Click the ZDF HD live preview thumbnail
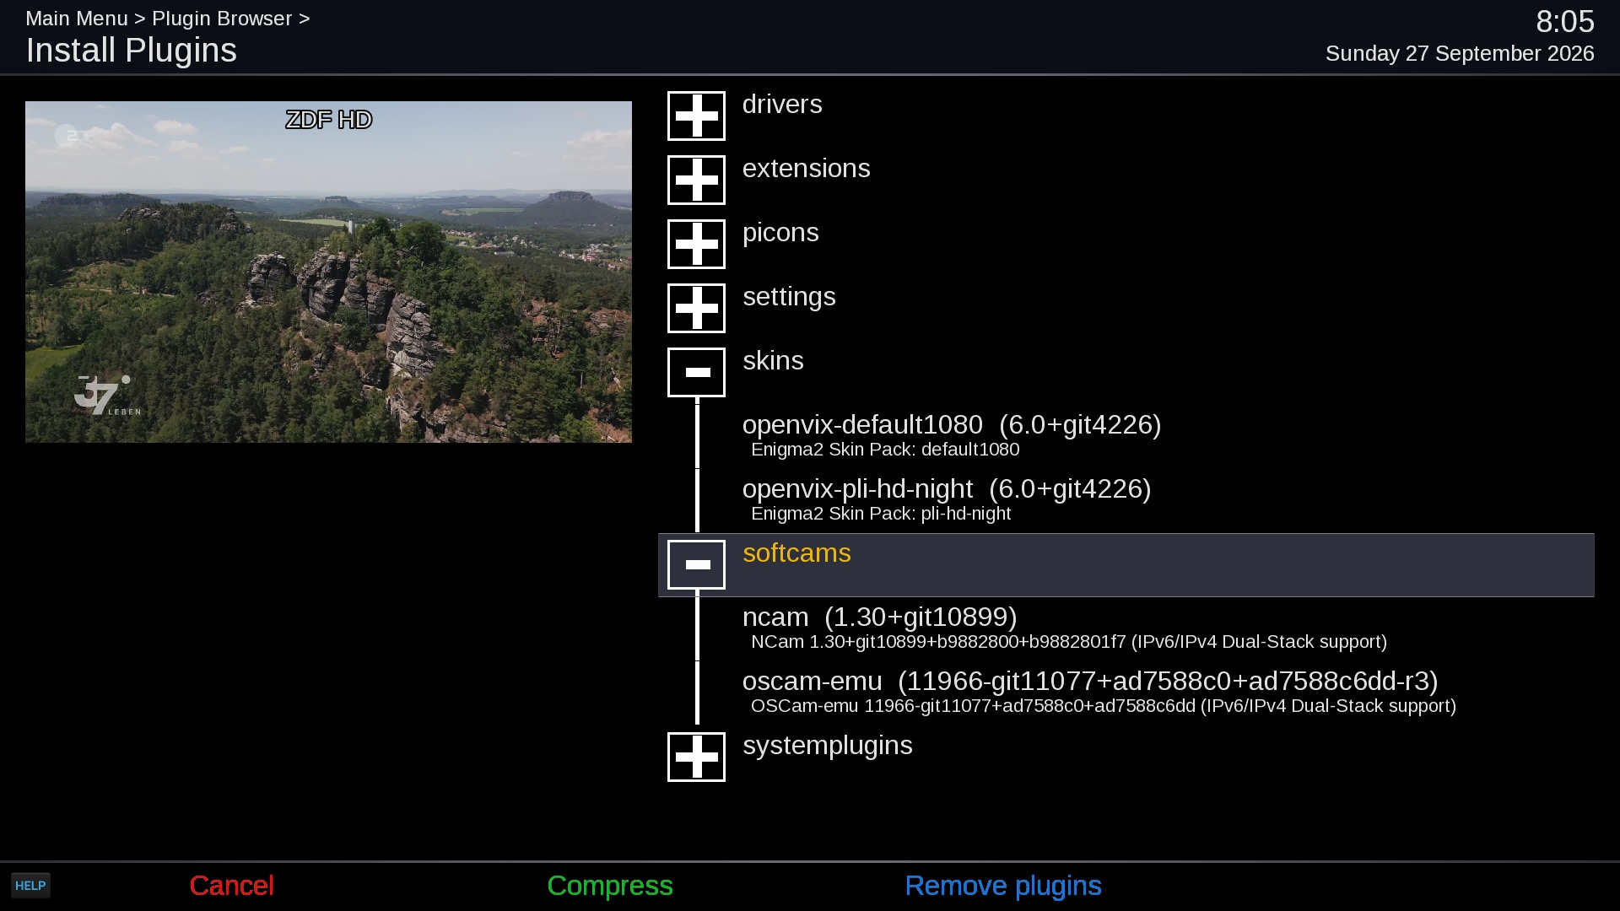The width and height of the screenshot is (1620, 911). [328, 272]
